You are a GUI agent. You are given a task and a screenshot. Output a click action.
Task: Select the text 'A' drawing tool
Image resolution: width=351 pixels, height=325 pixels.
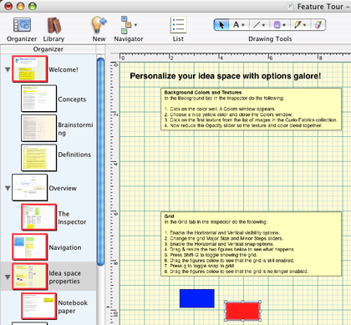(239, 25)
